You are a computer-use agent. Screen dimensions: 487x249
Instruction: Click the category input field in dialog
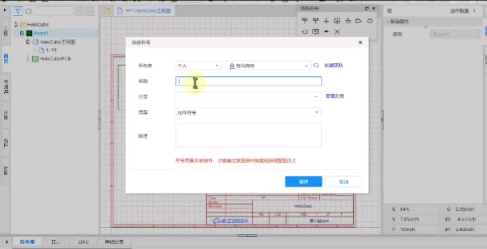pos(248,97)
